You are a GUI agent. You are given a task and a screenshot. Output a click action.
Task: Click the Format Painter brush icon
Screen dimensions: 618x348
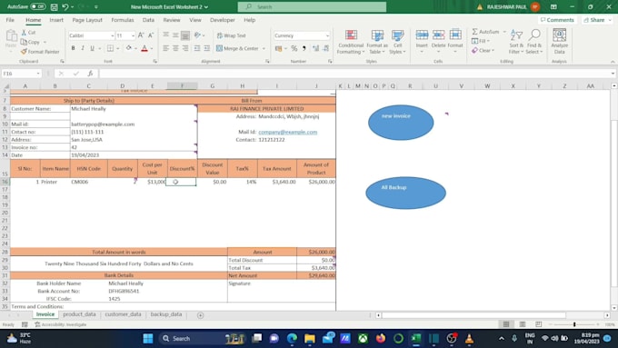(24, 52)
